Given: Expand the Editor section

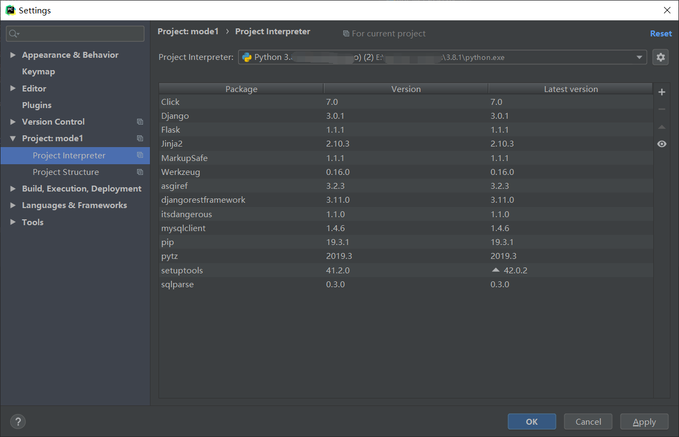Looking at the screenshot, I should pos(13,88).
